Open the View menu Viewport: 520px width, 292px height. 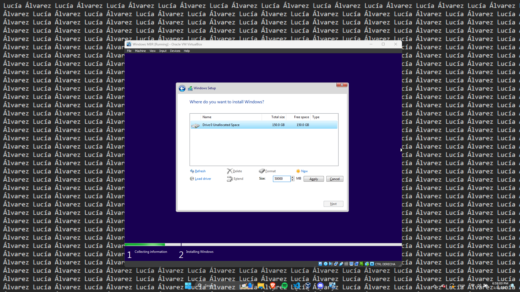pyautogui.click(x=152, y=51)
